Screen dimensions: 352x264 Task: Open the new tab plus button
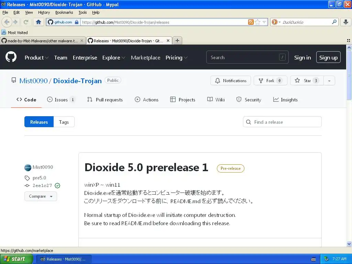click(x=177, y=41)
